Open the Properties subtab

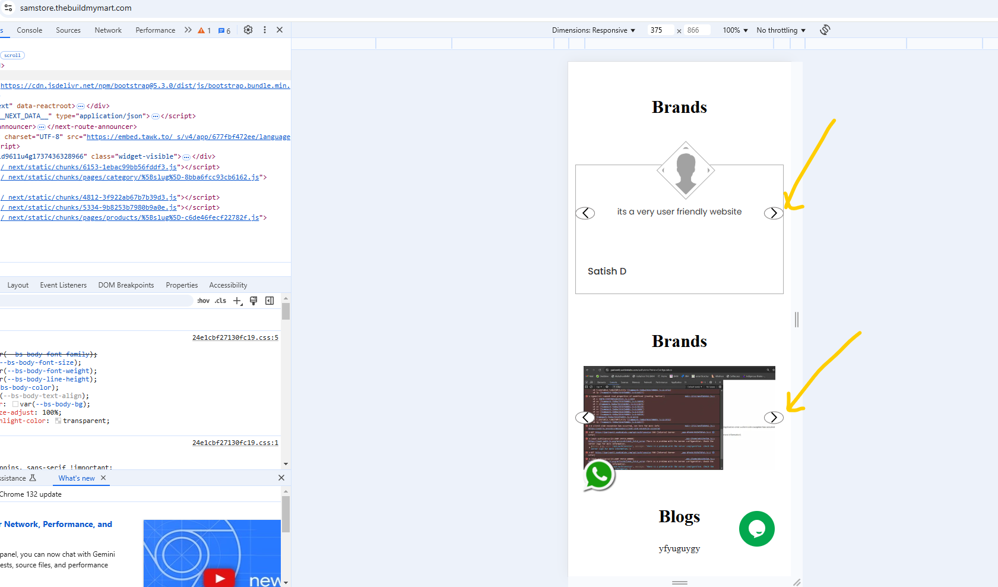pyautogui.click(x=182, y=285)
